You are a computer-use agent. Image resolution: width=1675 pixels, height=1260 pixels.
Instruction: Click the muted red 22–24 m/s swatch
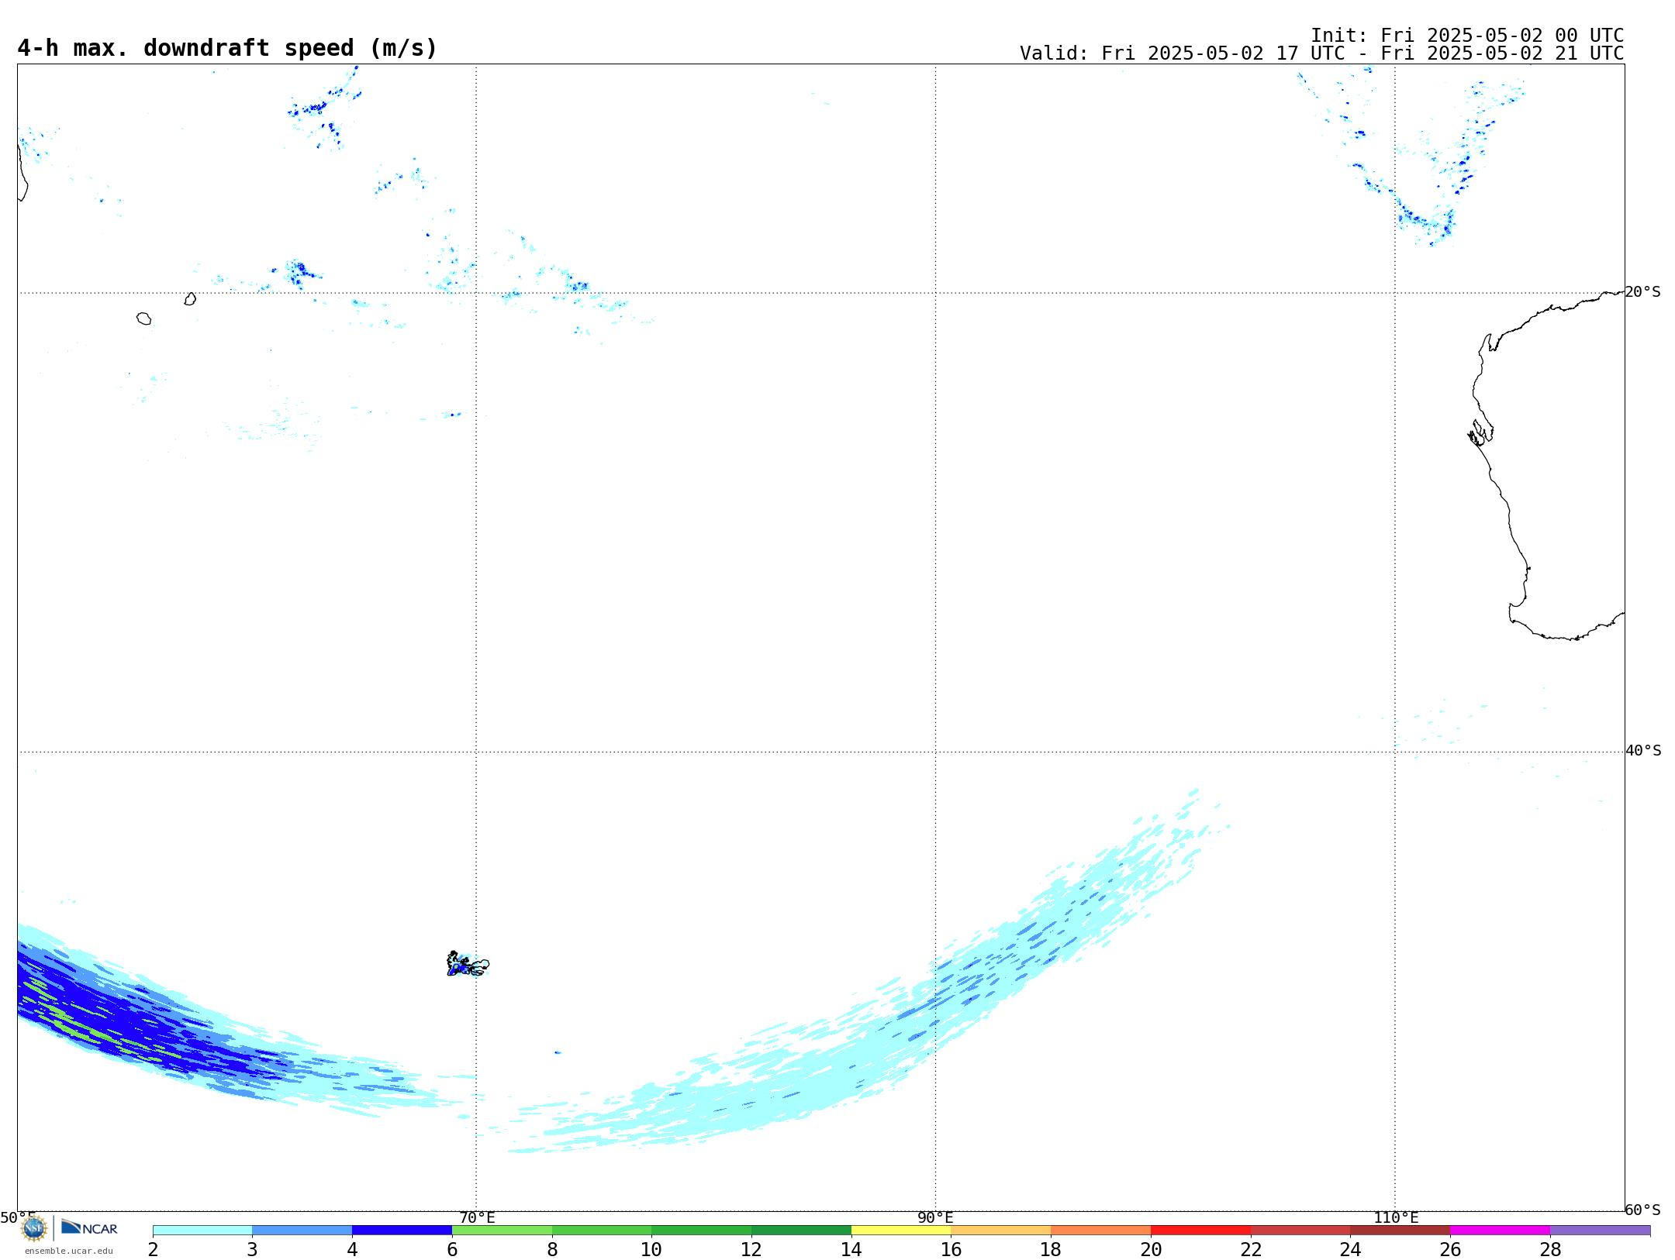1300,1231
